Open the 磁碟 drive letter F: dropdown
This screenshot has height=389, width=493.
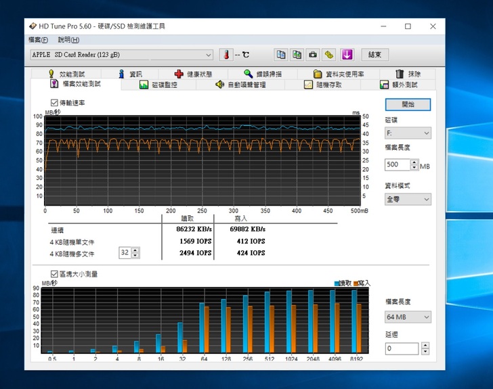tap(408, 133)
